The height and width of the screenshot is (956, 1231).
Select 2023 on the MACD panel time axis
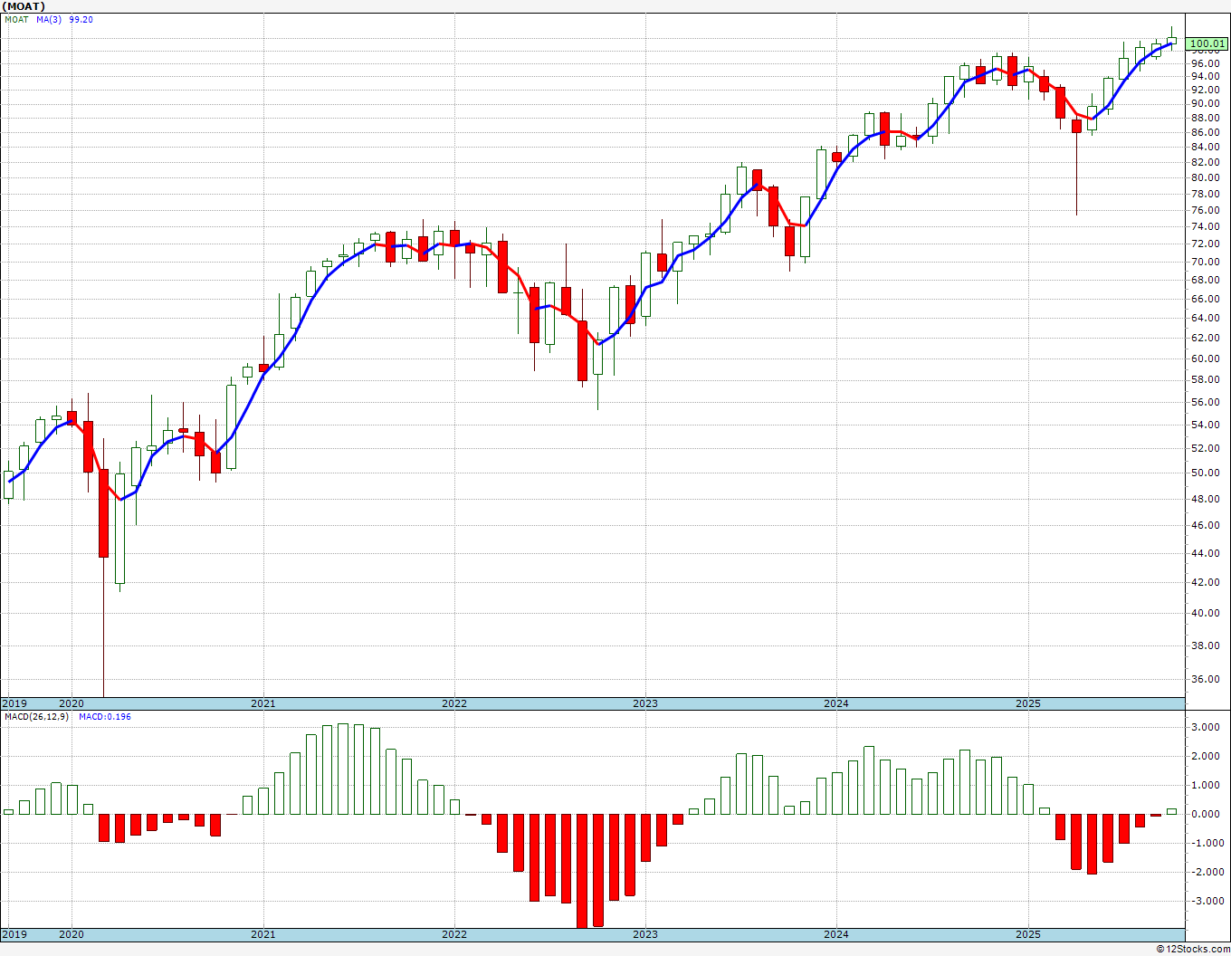point(645,934)
